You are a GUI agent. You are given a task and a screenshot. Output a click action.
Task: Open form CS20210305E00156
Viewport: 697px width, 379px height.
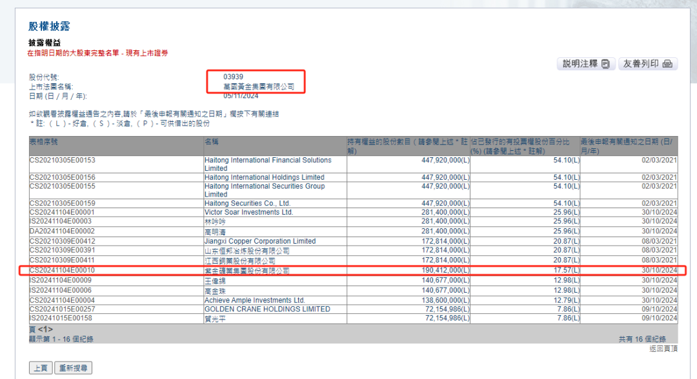click(62, 177)
